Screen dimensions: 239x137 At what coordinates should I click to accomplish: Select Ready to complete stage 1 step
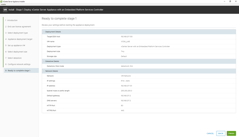click(x=21, y=71)
